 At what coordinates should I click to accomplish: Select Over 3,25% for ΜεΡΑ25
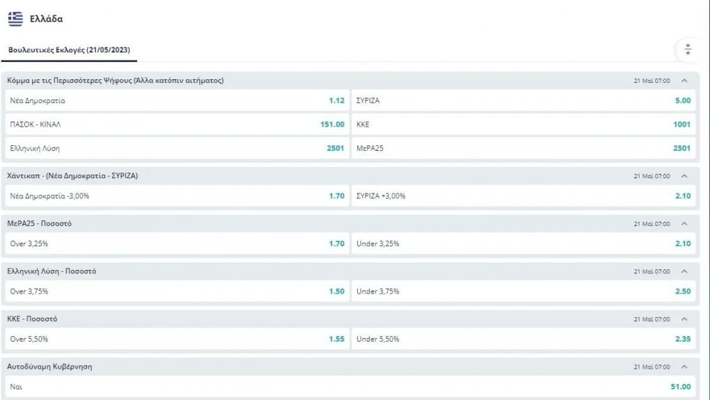176,243
